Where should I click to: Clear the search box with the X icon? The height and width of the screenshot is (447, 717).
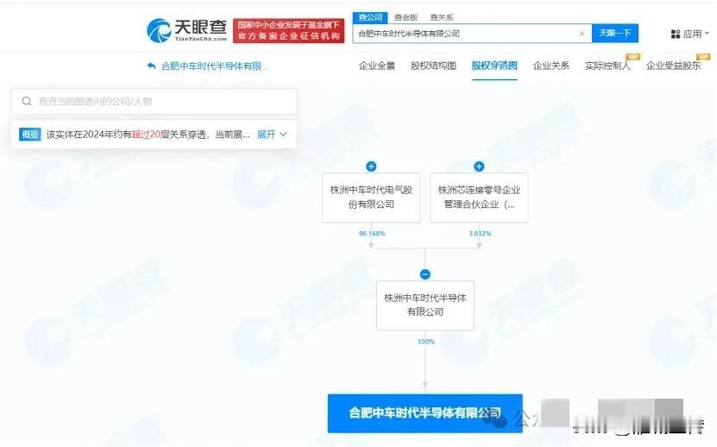582,34
